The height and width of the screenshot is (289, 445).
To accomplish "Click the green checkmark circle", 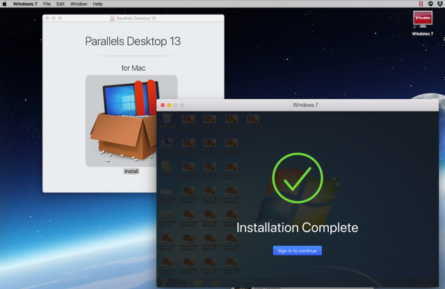I will (298, 178).
